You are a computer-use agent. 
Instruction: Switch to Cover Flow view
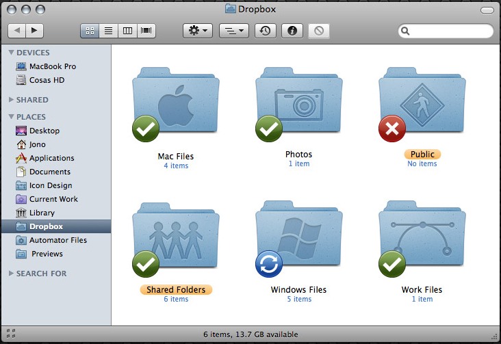click(146, 31)
